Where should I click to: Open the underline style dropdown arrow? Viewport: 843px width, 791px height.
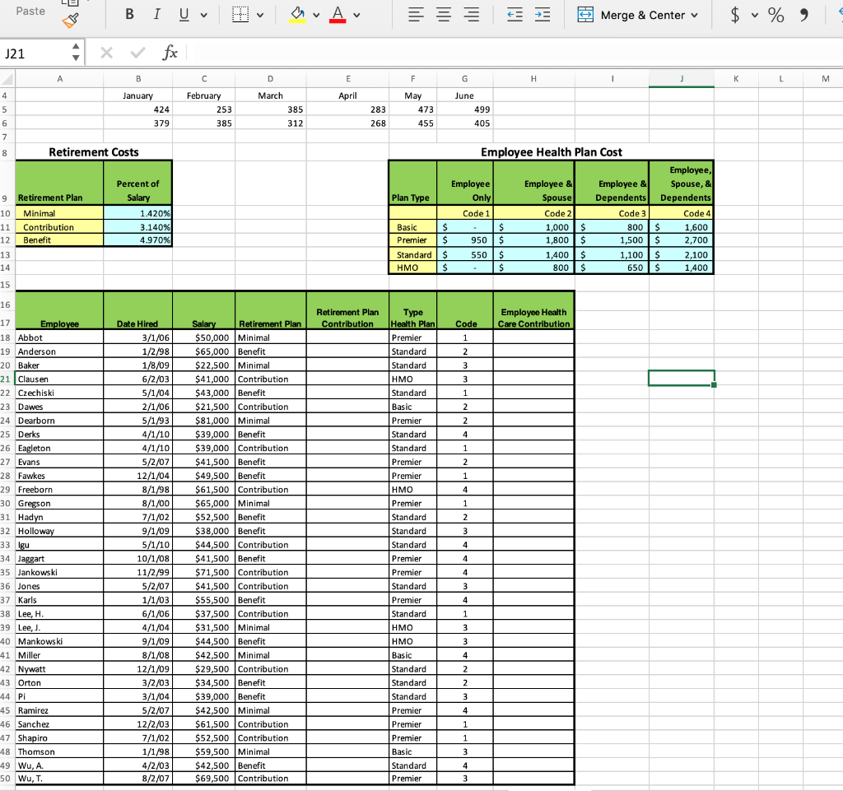point(204,15)
